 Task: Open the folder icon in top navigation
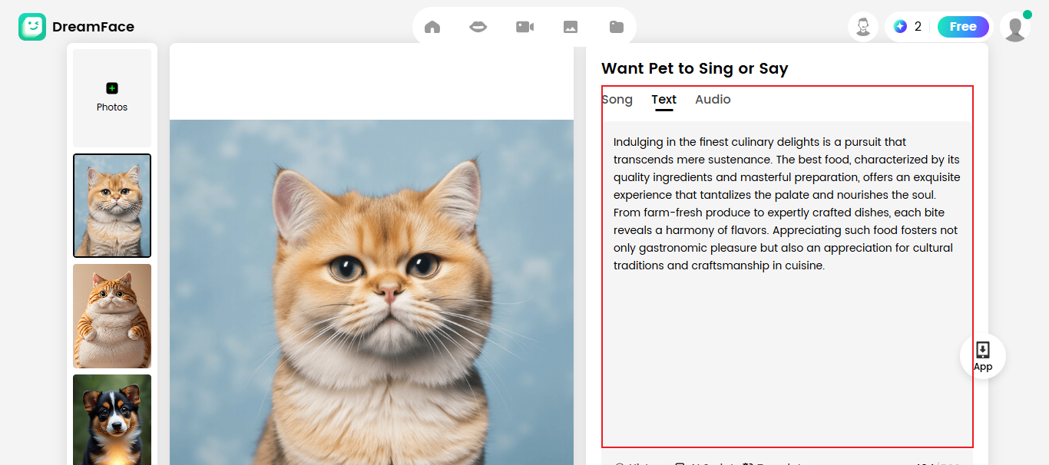617,27
